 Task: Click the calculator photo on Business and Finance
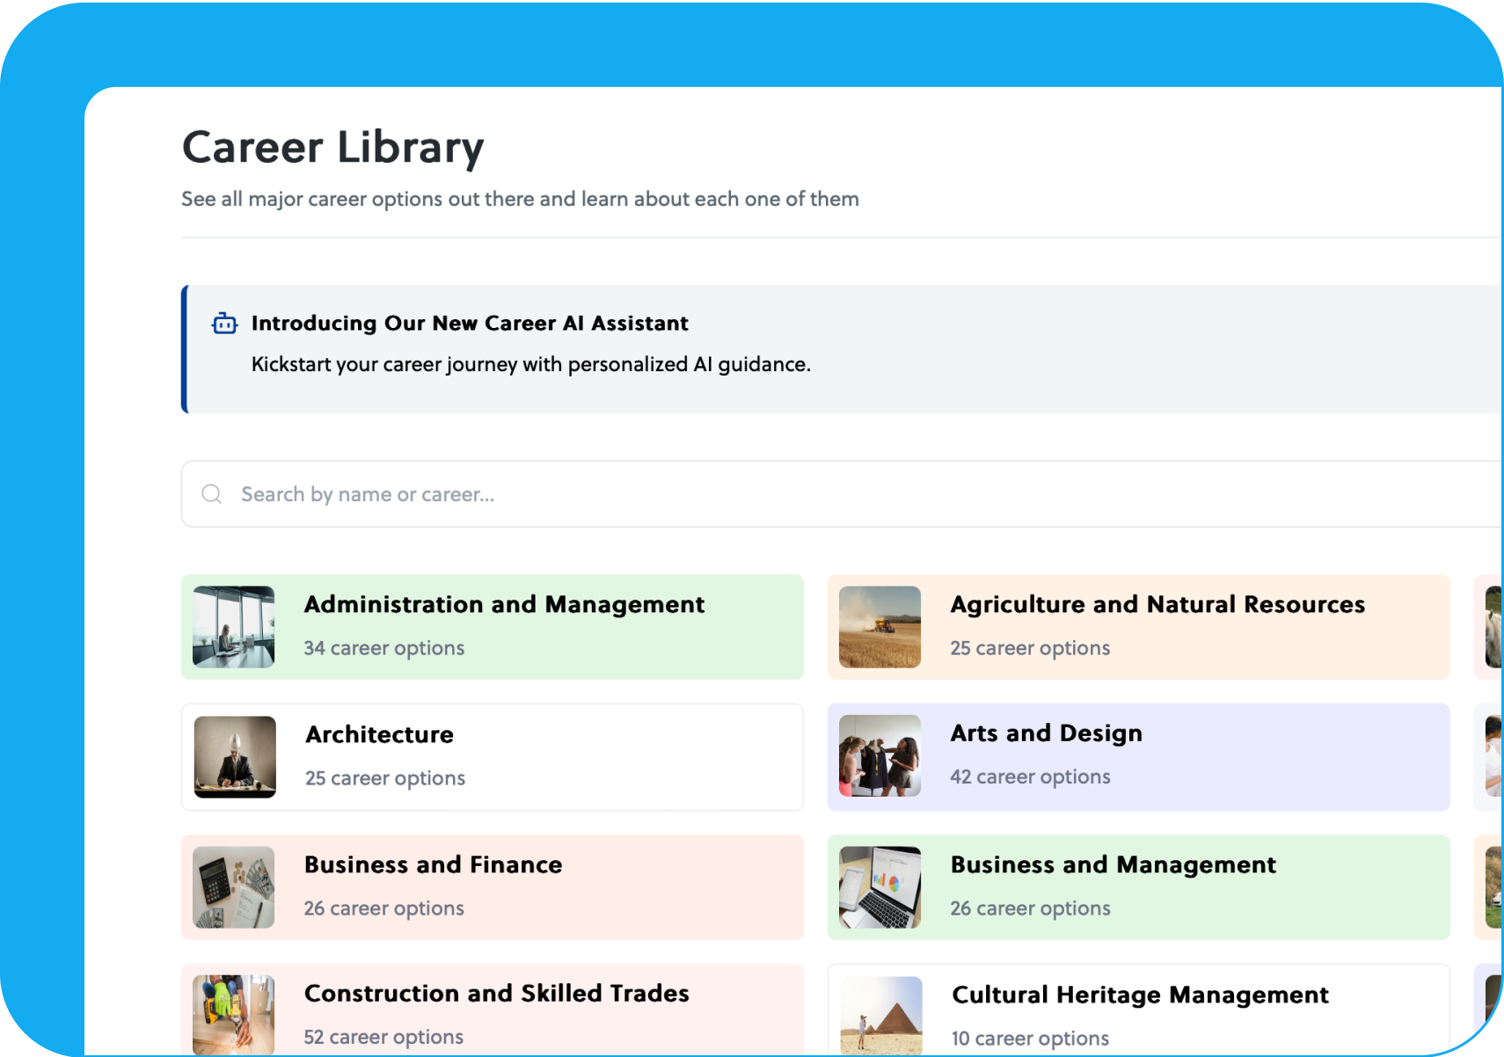click(x=232, y=887)
